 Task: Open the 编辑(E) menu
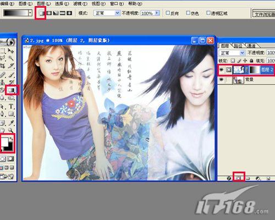pyautogui.click(x=7, y=4)
